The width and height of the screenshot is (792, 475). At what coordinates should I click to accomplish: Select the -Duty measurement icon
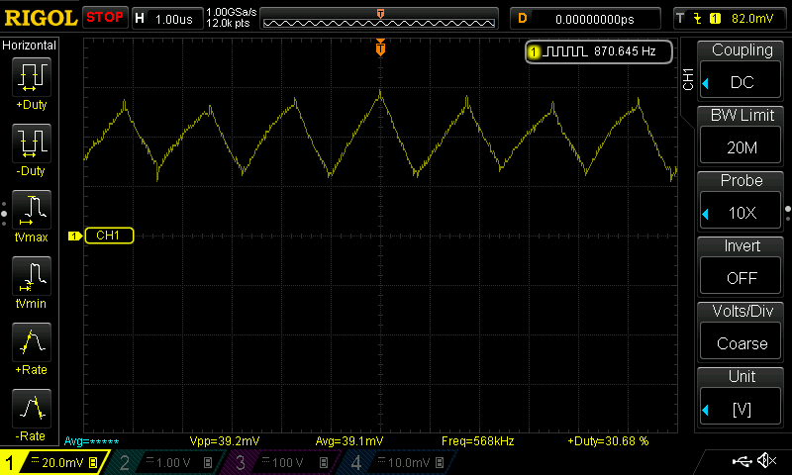tap(32, 143)
